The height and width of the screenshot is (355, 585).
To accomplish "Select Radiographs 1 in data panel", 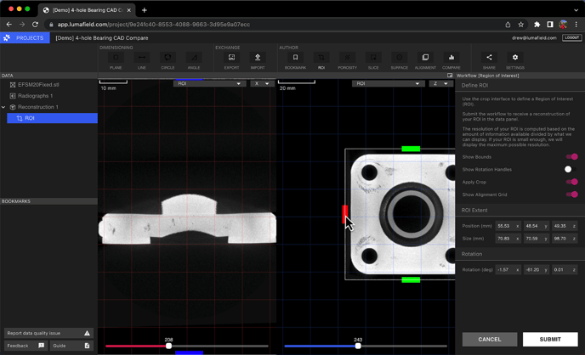I will (x=35, y=96).
